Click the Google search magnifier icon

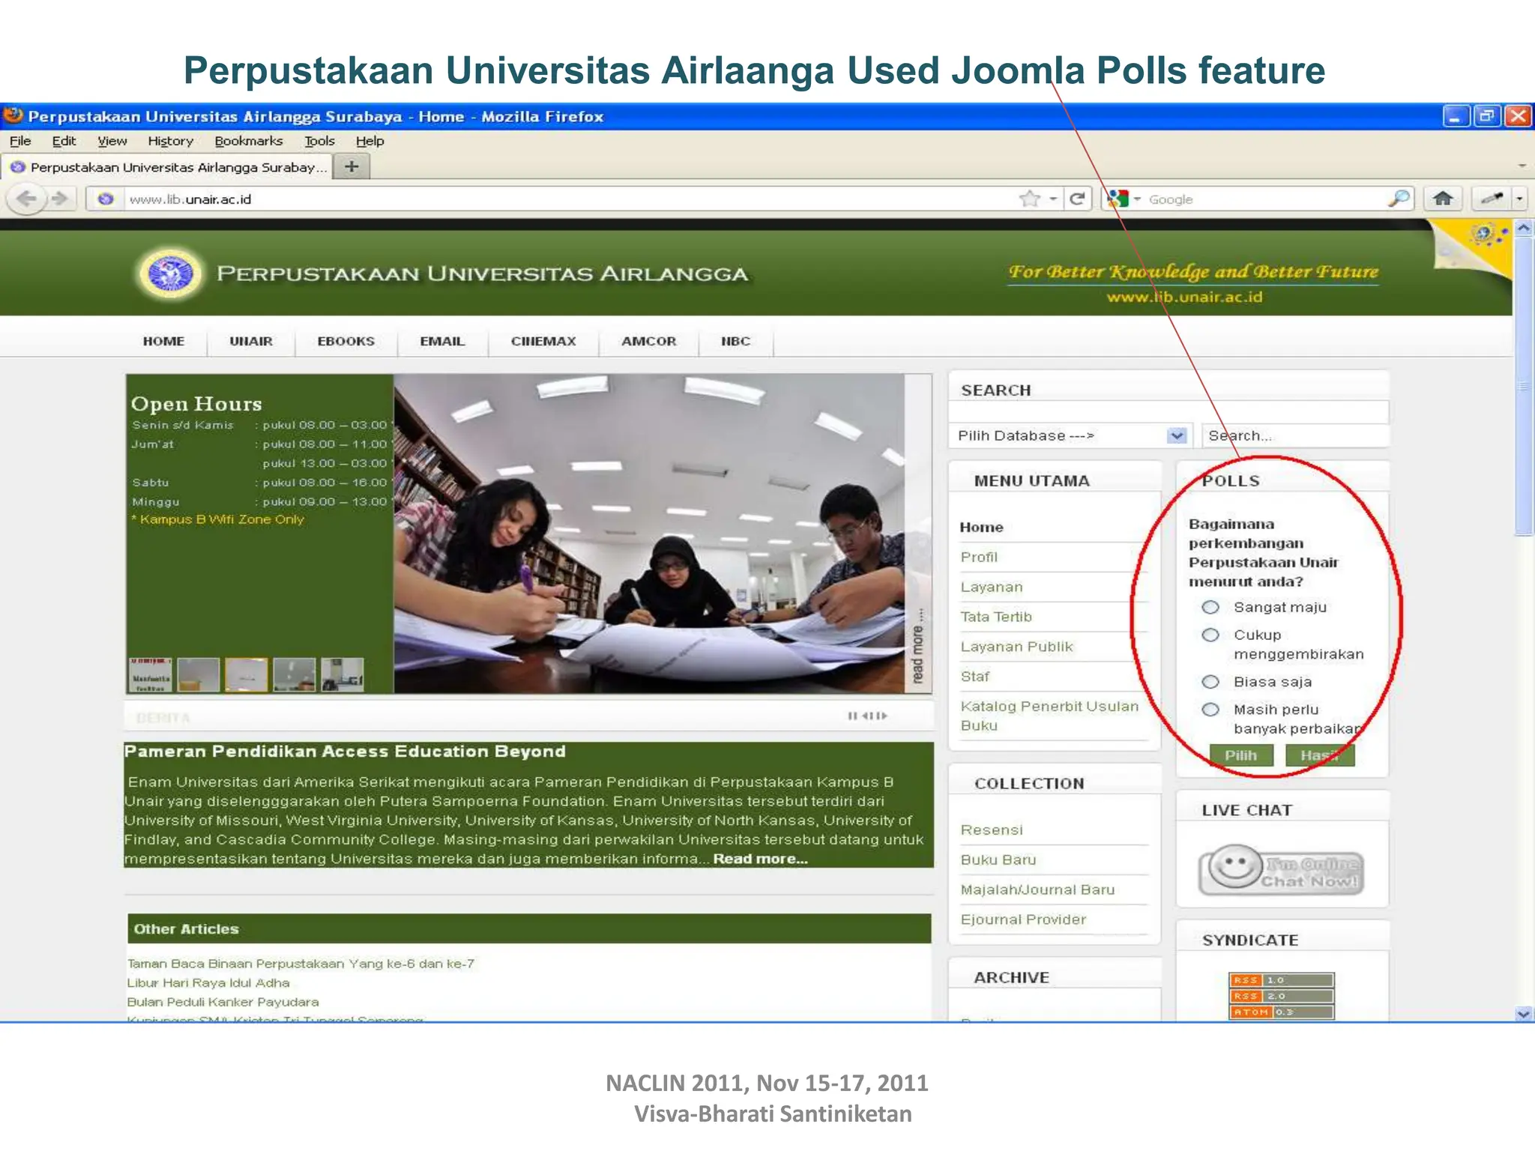[1398, 199]
